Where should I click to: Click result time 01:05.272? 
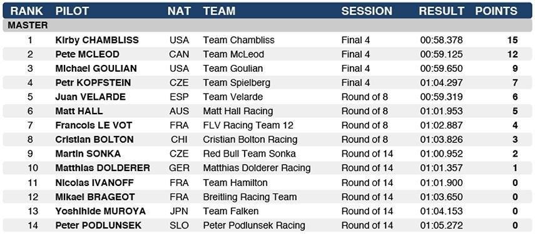tap(442, 225)
